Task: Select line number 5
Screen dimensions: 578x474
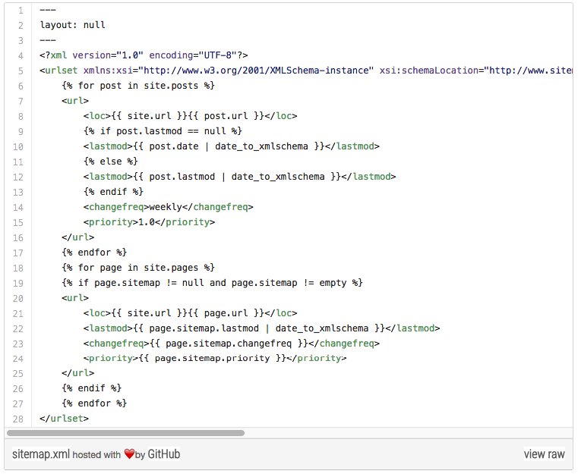Action: 20,70
